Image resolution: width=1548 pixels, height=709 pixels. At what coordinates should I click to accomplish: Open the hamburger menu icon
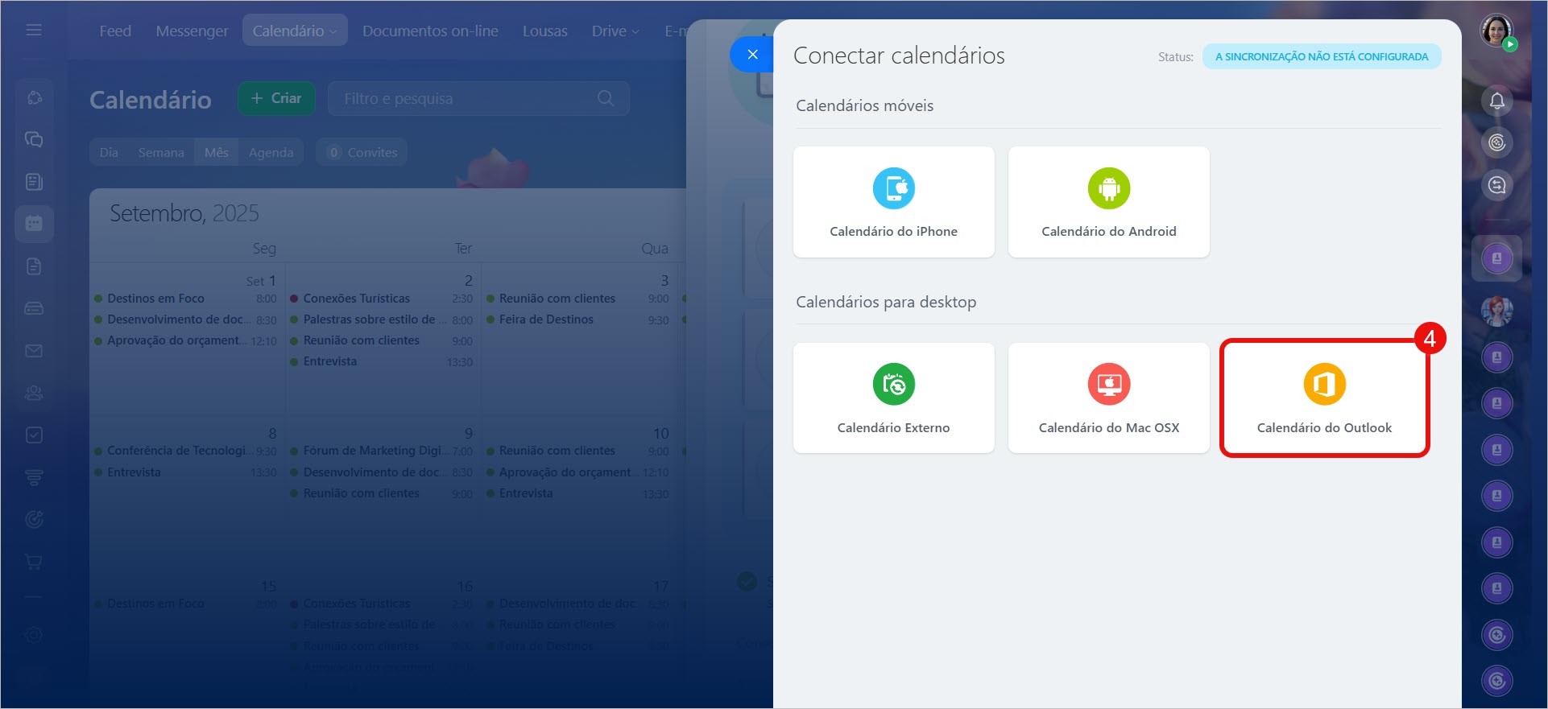(x=34, y=30)
